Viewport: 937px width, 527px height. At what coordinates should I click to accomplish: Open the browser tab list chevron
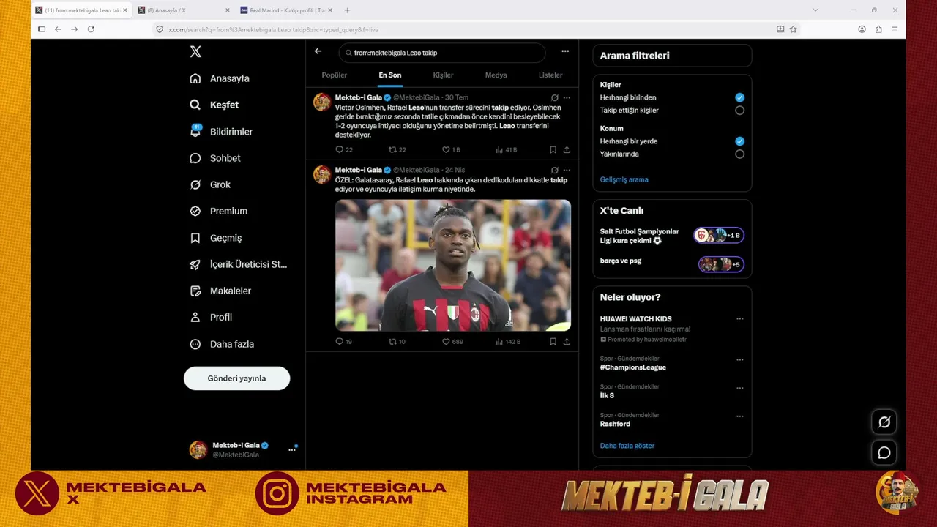point(815,10)
